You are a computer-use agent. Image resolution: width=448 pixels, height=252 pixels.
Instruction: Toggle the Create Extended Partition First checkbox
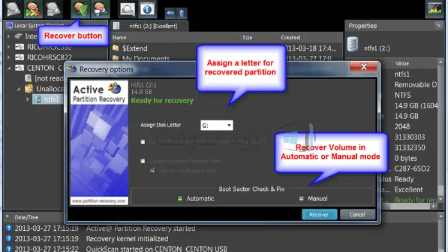pyautogui.click(x=142, y=161)
